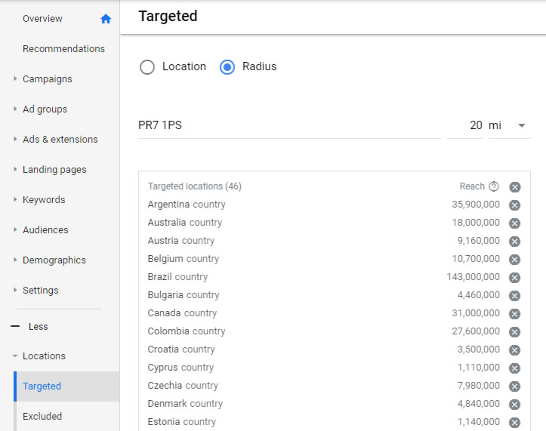Click the radius distance value field
Screen dimensions: 546x431
pos(465,125)
